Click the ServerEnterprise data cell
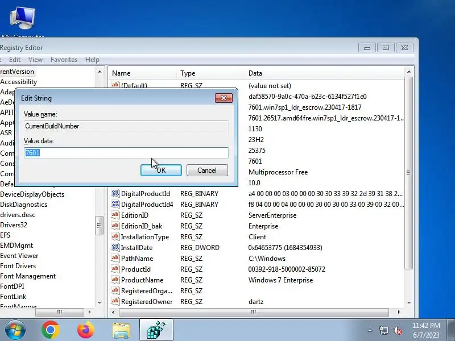455x341 pixels. 272,215
